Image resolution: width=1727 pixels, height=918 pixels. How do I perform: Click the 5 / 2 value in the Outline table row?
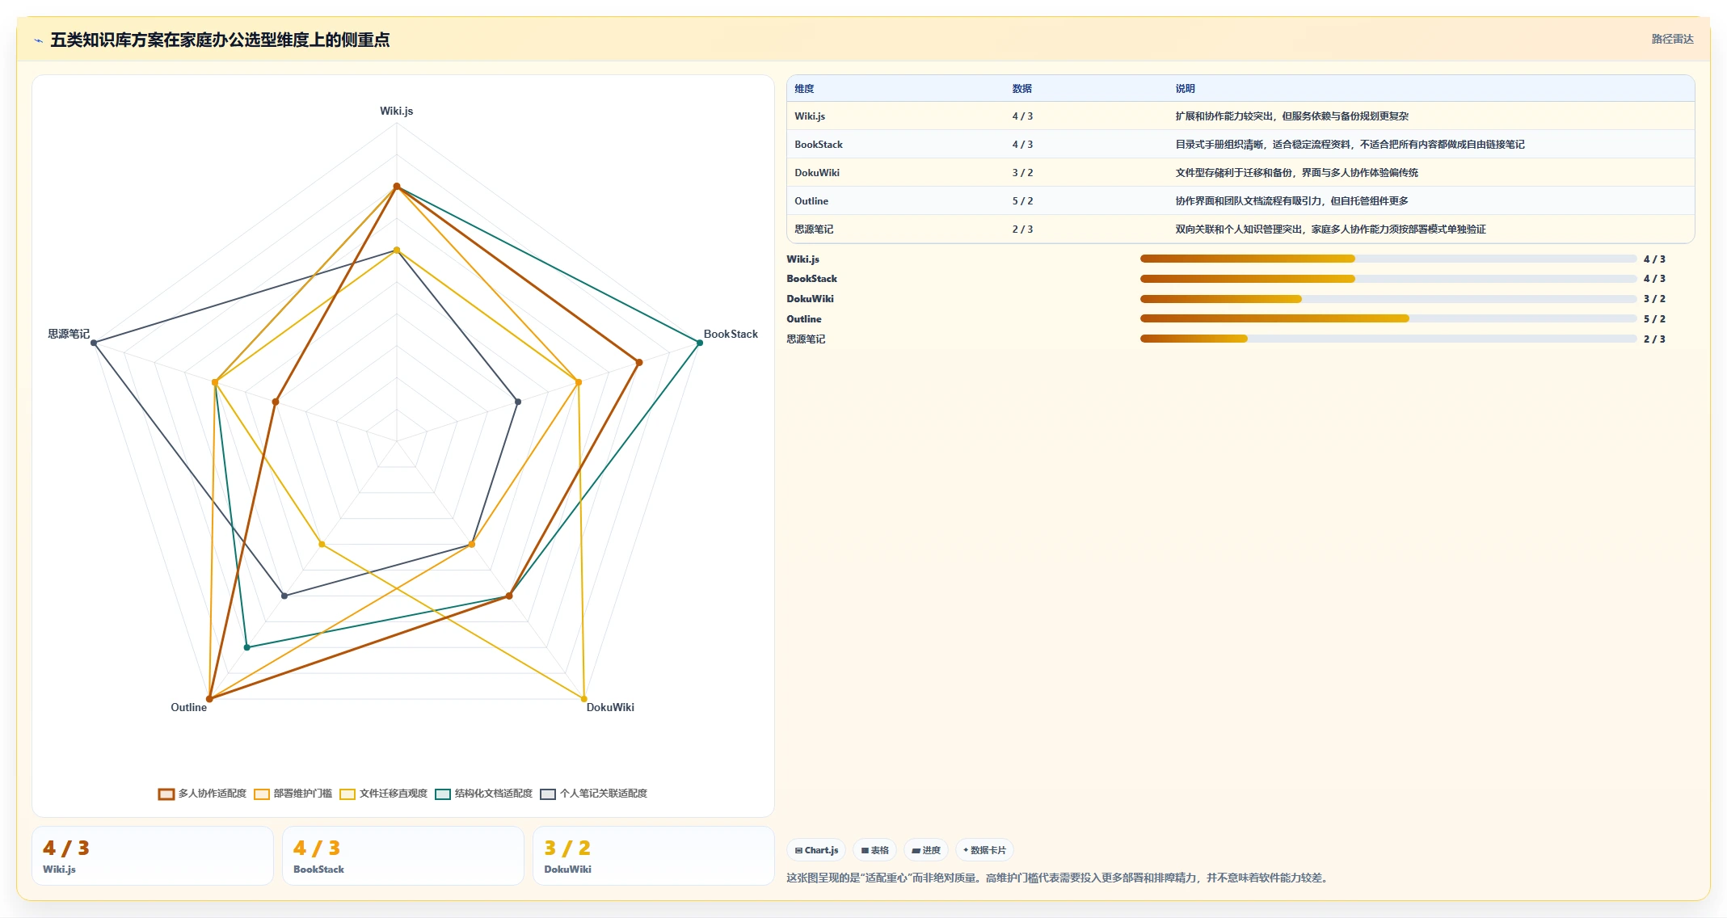pos(1022,201)
